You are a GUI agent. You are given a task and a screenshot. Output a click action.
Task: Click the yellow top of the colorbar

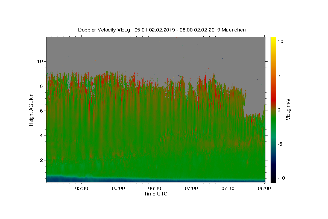click(x=273, y=40)
